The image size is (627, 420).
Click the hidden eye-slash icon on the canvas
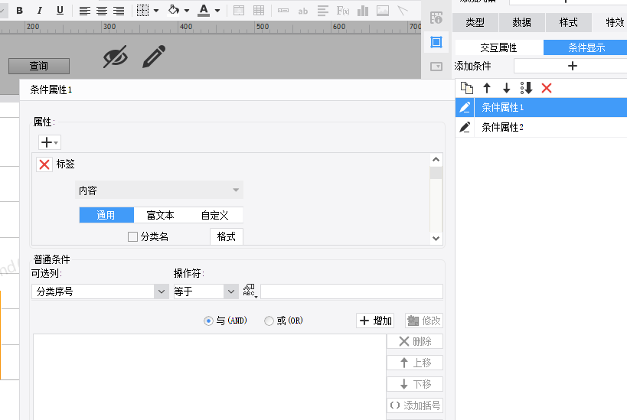click(x=116, y=57)
